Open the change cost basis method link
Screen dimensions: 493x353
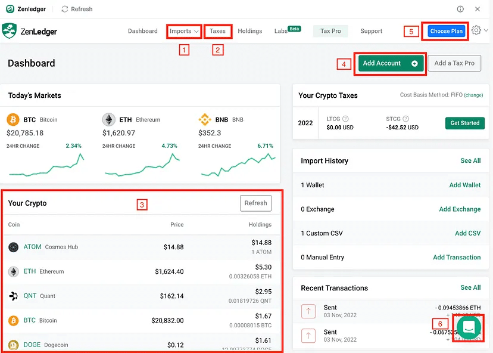click(x=472, y=95)
